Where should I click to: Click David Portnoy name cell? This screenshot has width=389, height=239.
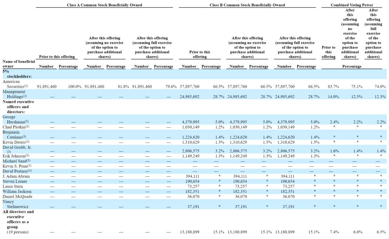point(17,171)
